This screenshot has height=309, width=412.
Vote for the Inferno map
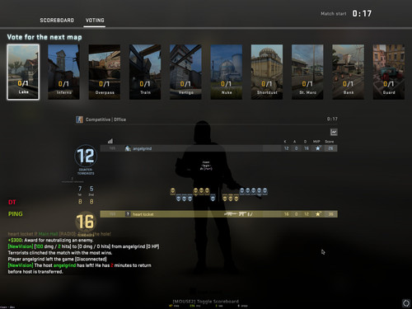tap(63, 72)
